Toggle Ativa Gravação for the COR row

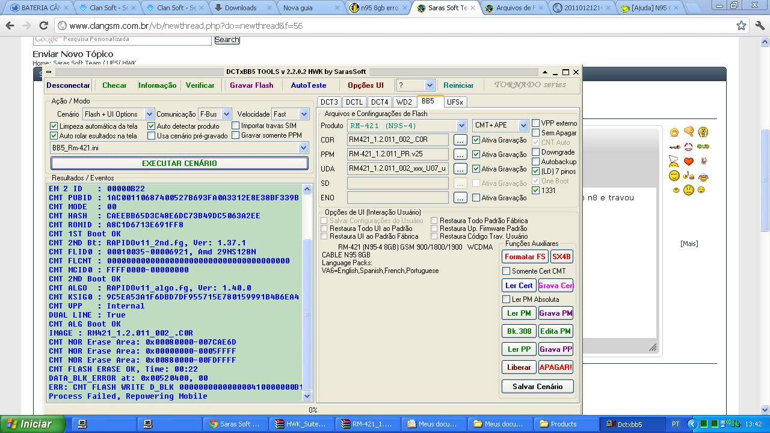476,140
